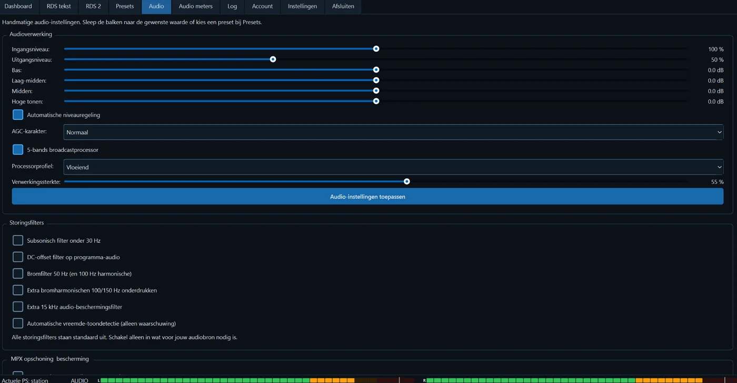This screenshot has width=737, height=383.
Task: Click the Bas 0.0 dB value
Action: point(715,70)
